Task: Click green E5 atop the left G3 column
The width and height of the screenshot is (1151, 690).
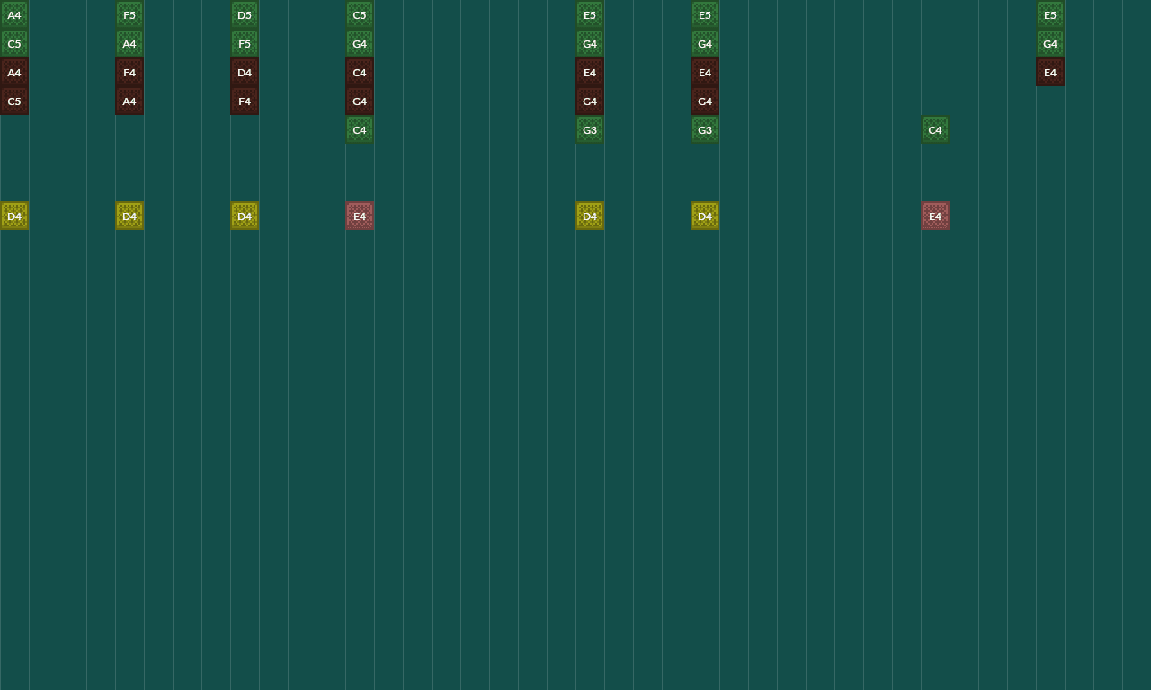Action: (x=590, y=14)
